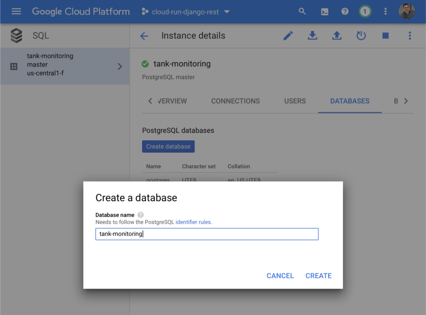The width and height of the screenshot is (426, 315).
Task: Click the export upload-arrow icon
Action: [x=337, y=36]
